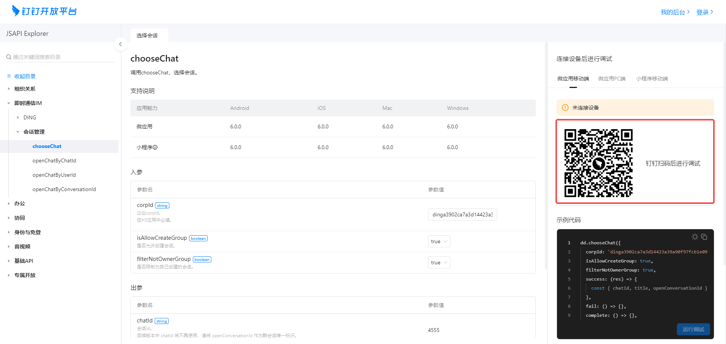Click the 收起目录 collapse list icon
The width and height of the screenshot is (726, 344).
[x=9, y=76]
